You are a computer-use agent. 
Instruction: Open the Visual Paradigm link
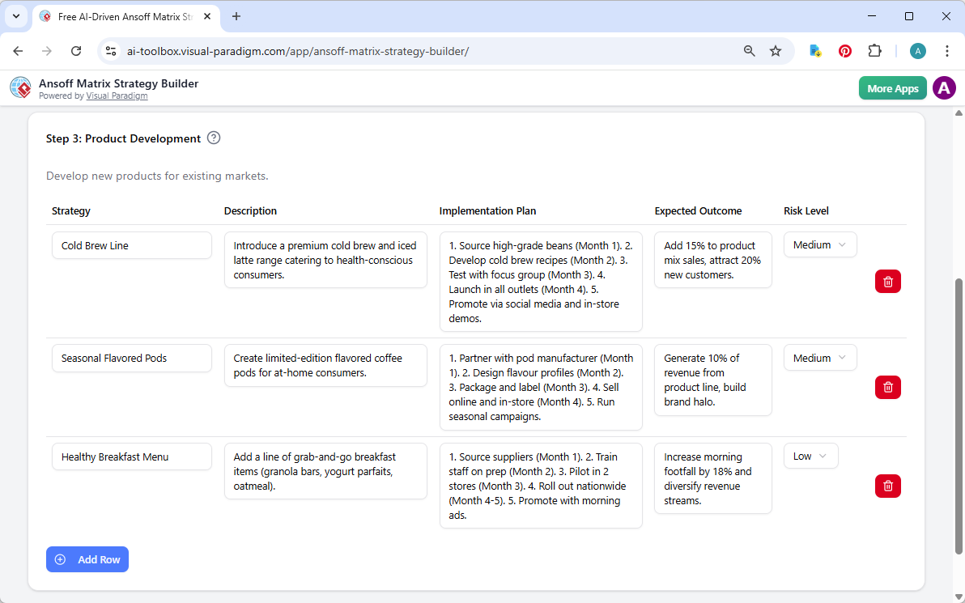tap(117, 96)
